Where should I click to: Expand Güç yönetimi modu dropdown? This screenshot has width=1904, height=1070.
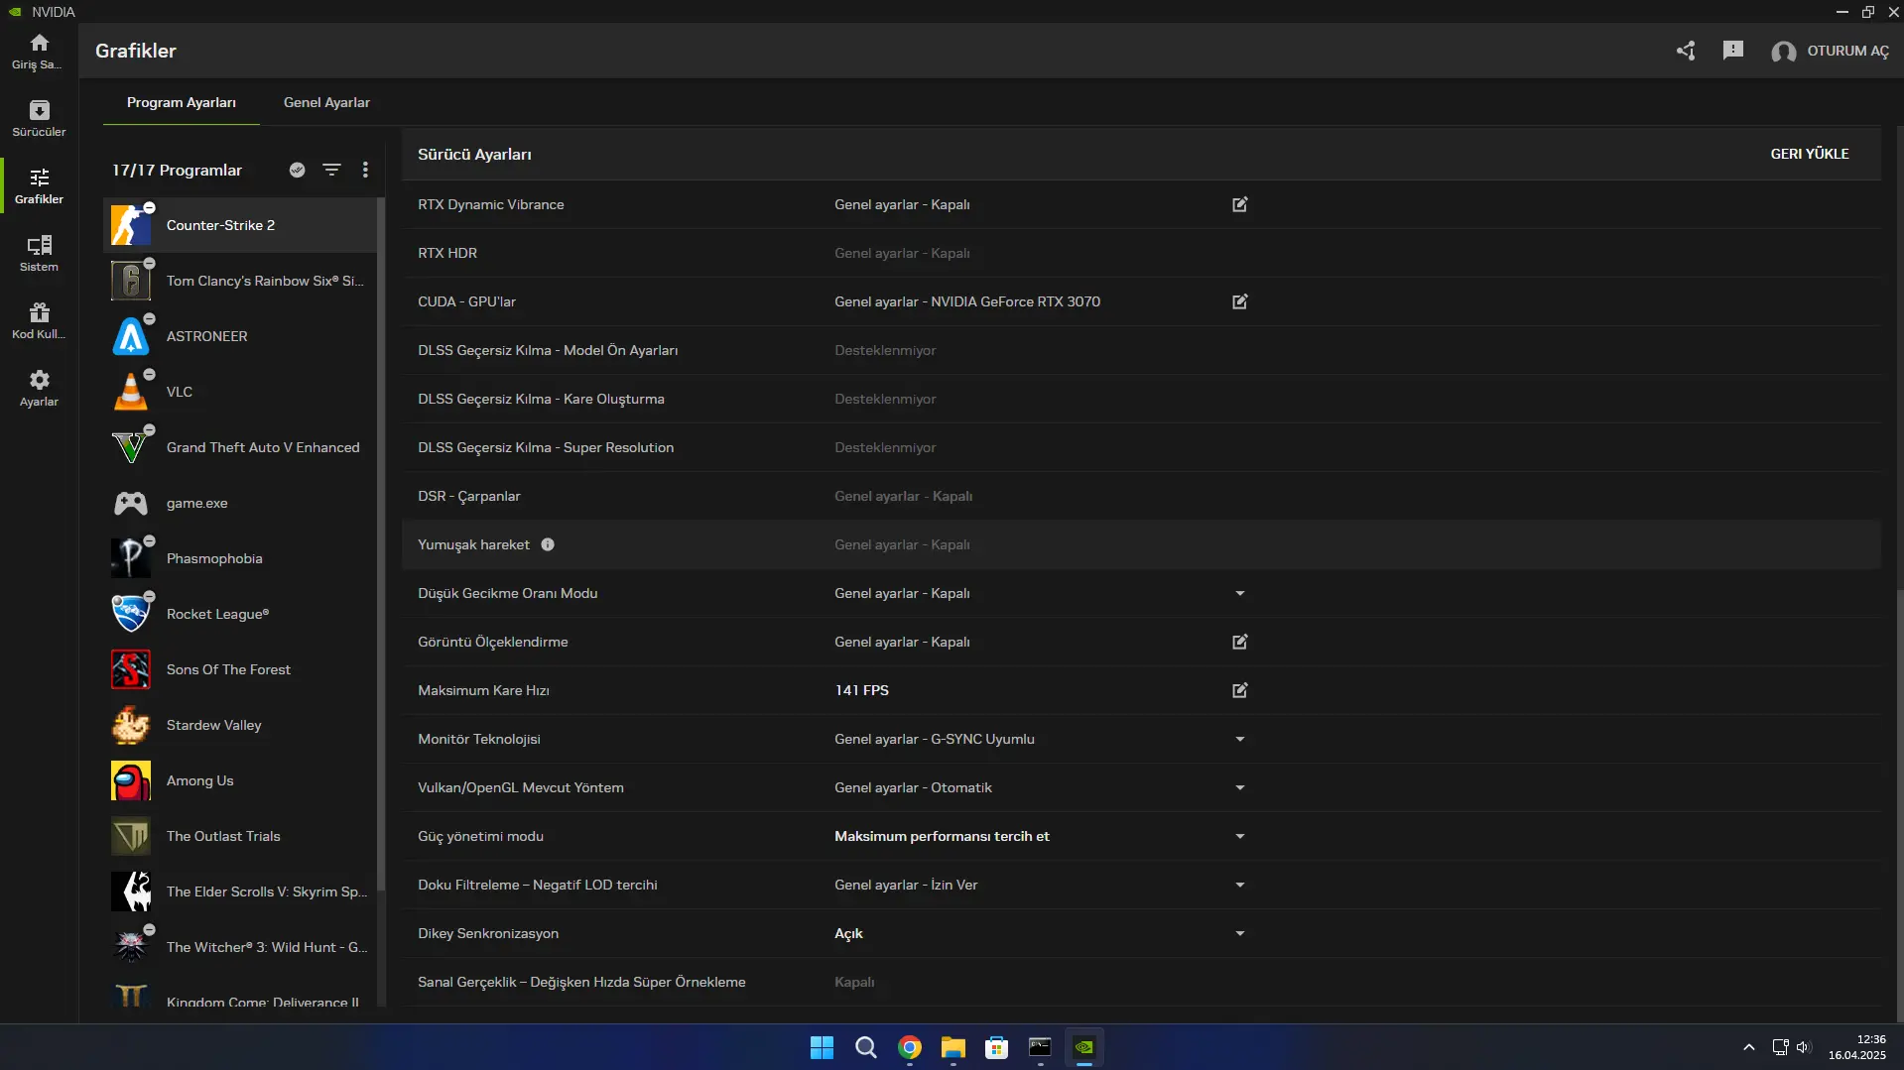click(1239, 836)
